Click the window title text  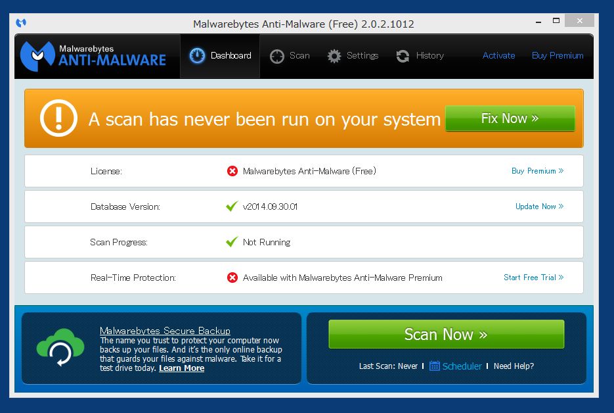point(303,24)
